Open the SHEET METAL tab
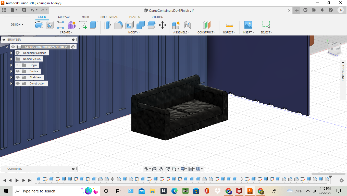Viewport: 347px width, 196px height. pos(109,17)
